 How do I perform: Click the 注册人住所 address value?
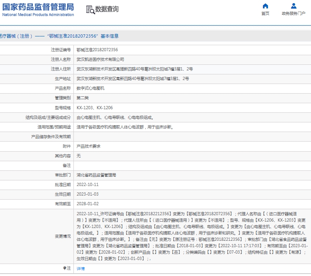point(135,69)
